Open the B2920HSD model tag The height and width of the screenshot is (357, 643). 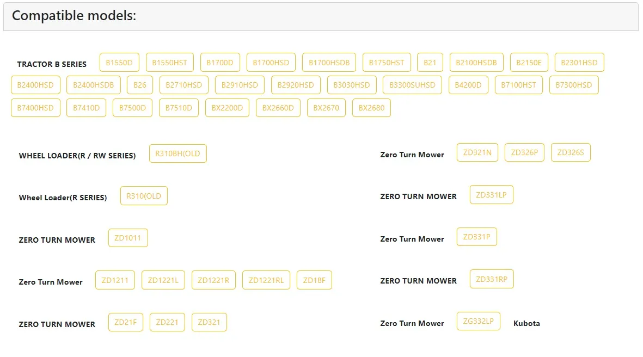[x=295, y=85]
